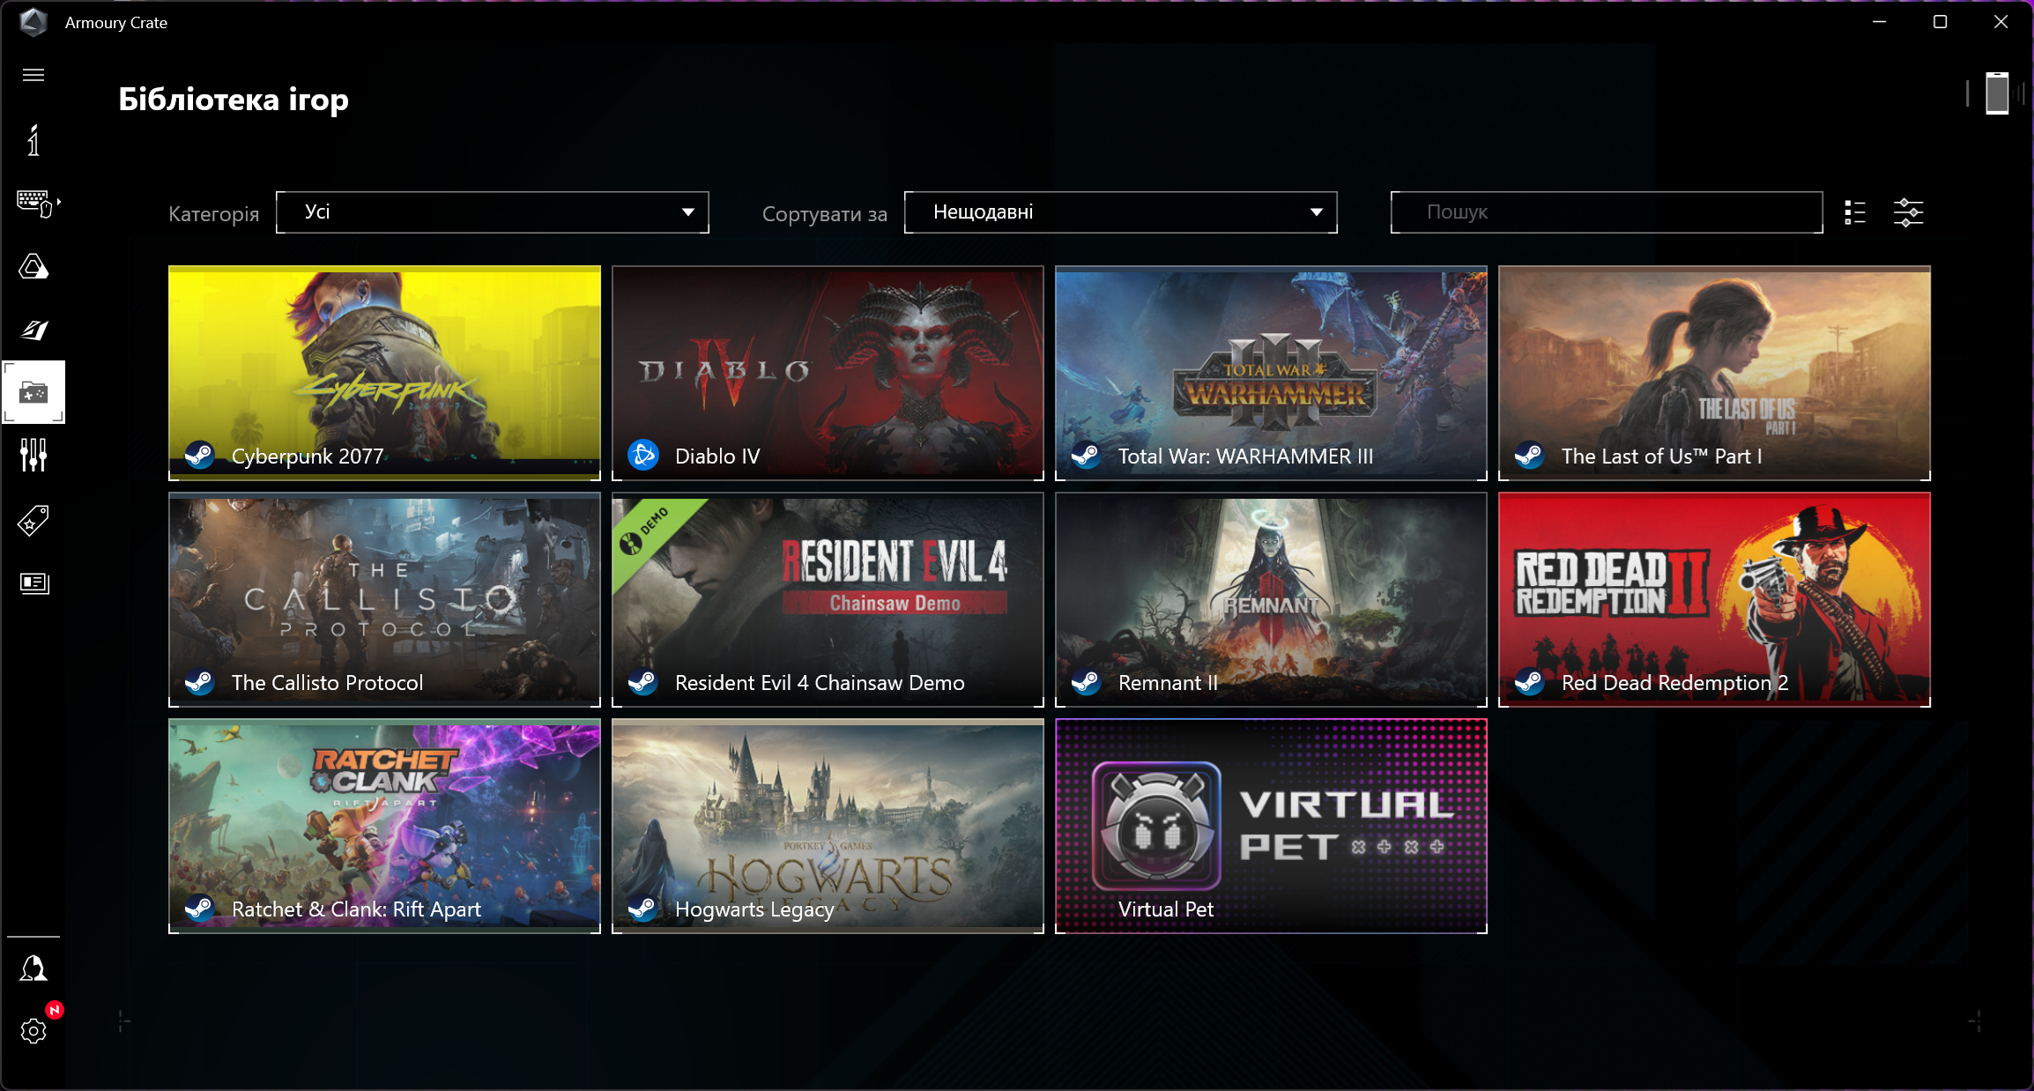Open the Scenario Profiles sliders icon

click(x=33, y=455)
